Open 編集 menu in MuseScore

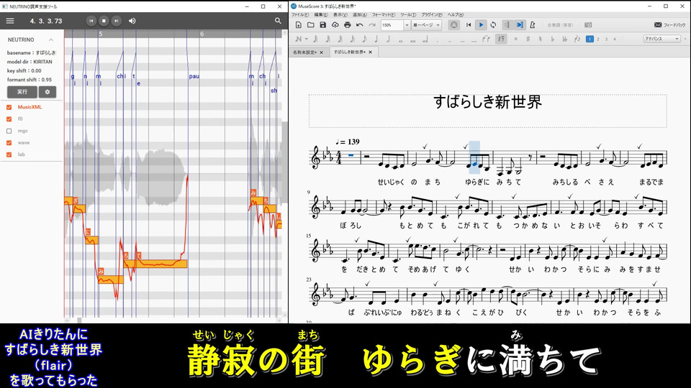coord(320,14)
